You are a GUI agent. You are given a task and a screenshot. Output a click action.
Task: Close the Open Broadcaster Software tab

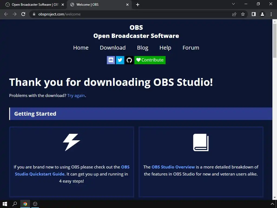click(63, 5)
